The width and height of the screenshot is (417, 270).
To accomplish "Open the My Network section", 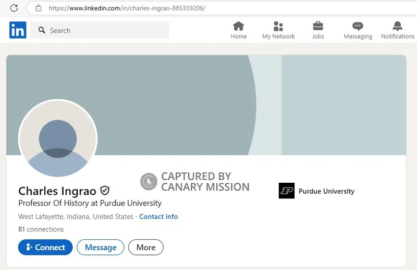I will 278,30.
